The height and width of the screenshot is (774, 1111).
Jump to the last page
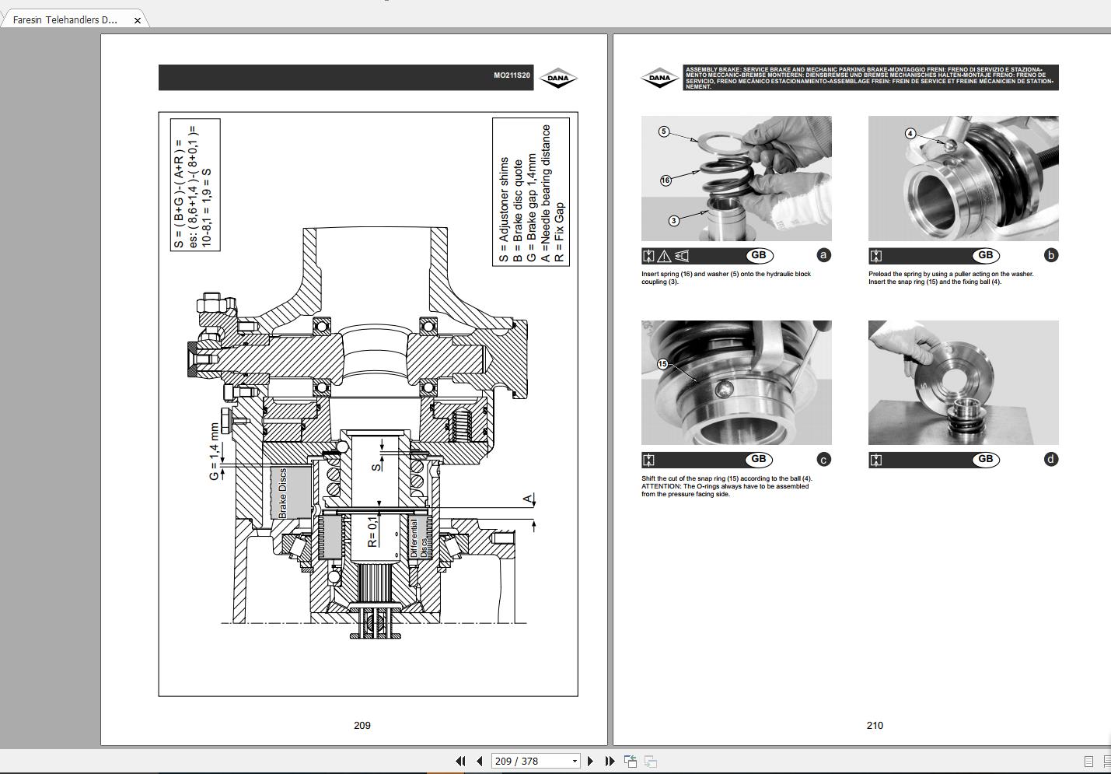[610, 761]
